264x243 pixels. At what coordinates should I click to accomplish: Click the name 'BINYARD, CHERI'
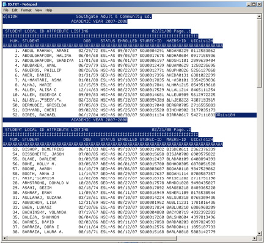coord(39,110)
